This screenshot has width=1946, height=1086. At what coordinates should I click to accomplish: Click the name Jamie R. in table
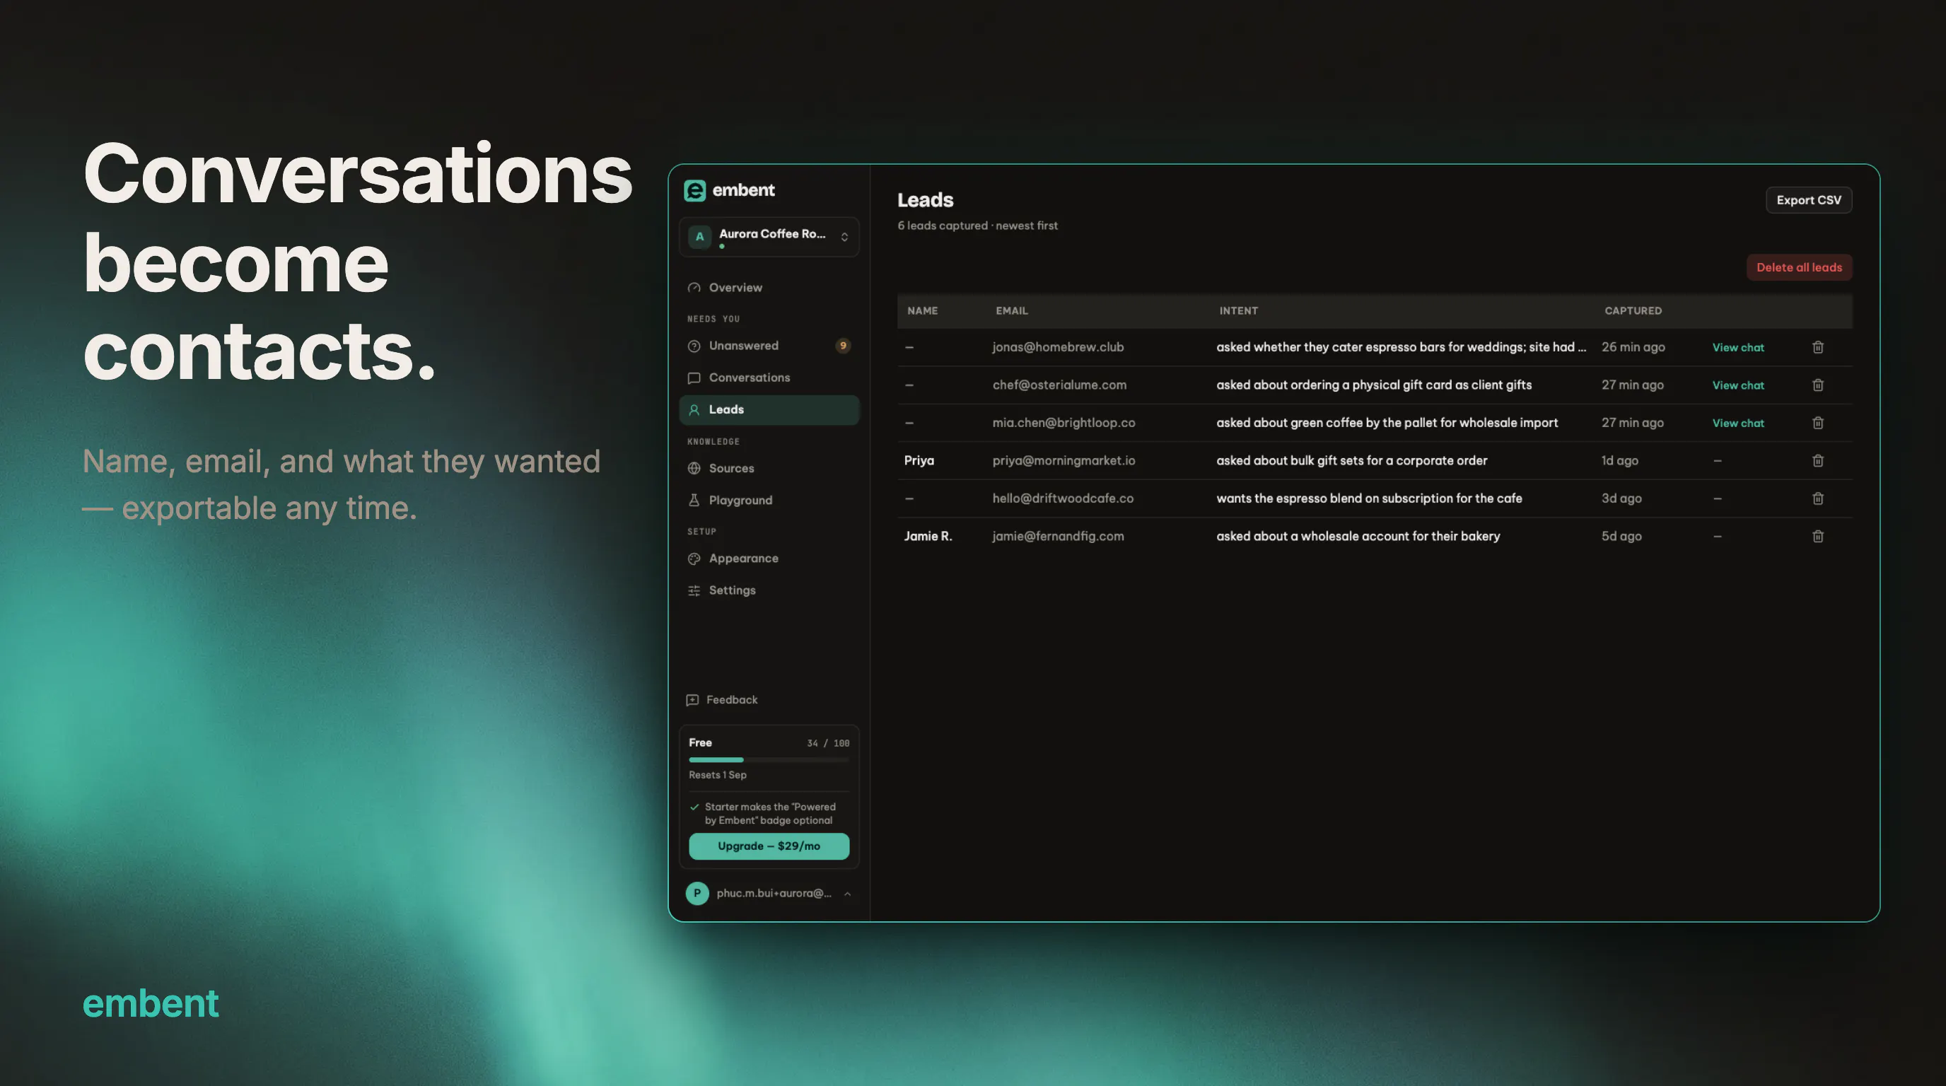[928, 536]
